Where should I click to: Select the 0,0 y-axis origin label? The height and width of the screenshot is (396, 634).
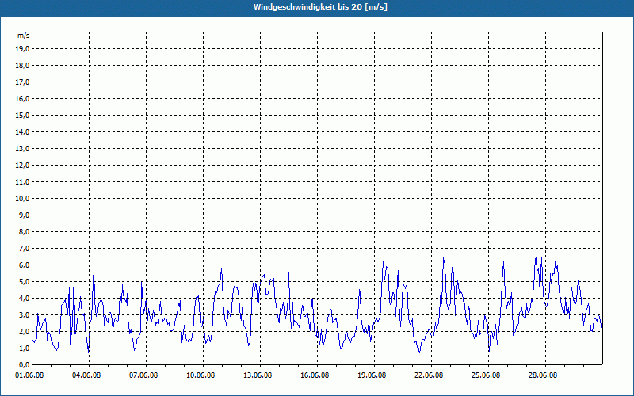pos(23,364)
